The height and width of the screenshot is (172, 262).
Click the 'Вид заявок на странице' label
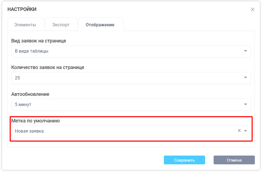38,41
